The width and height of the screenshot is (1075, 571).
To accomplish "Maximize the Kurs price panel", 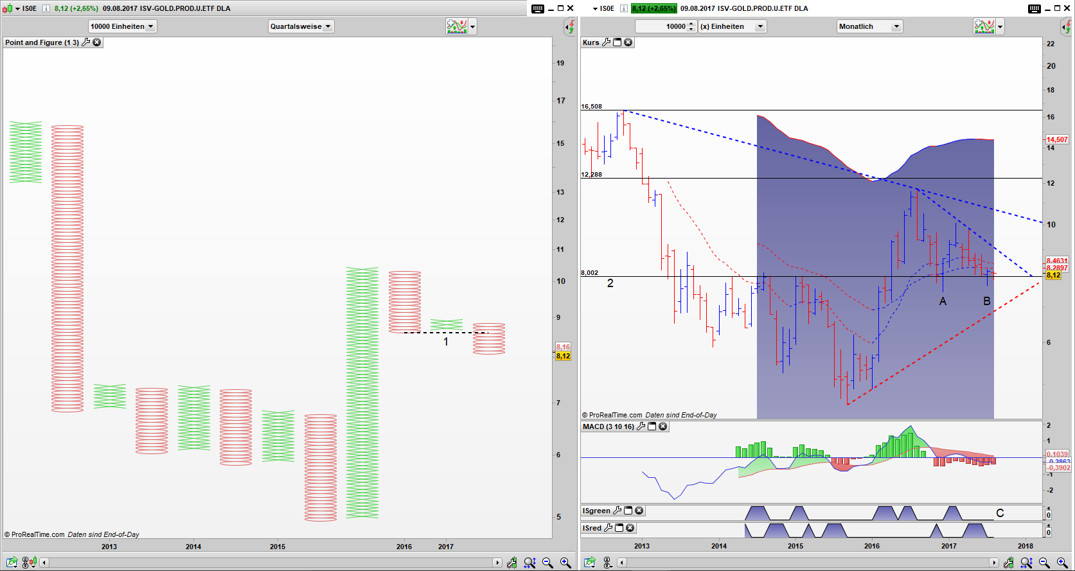I will click(617, 42).
